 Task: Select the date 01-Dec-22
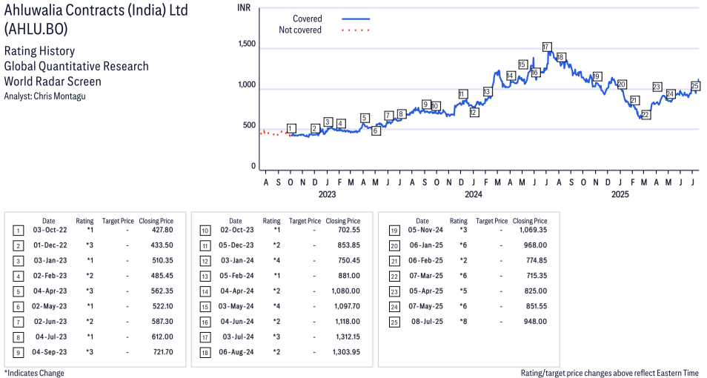click(x=50, y=245)
